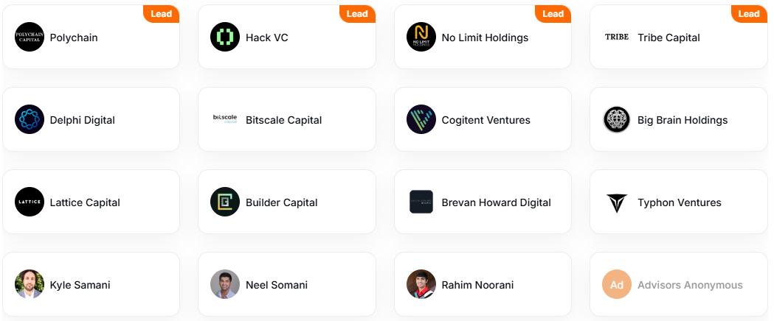Screen dimensions: 774x321
Task: Select the Cogitent Ventures logo icon
Action: [421, 119]
